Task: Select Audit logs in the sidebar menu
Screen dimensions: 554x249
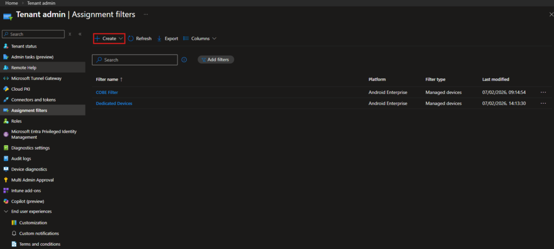Action: (x=21, y=159)
